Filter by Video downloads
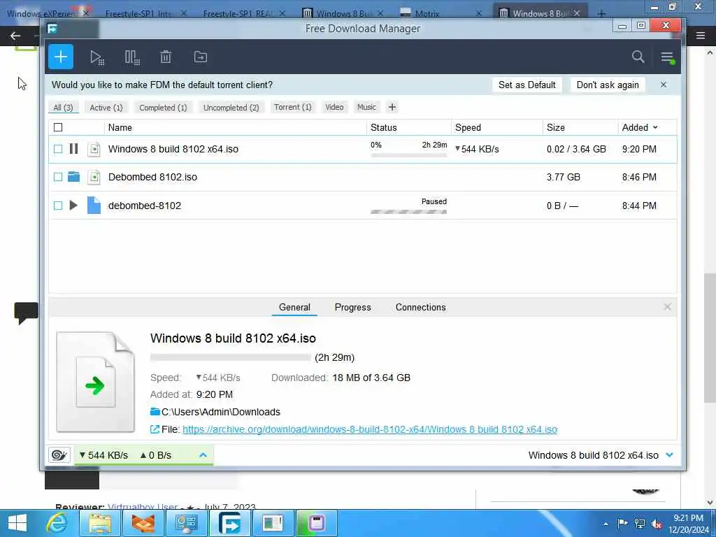Viewport: 716px width, 537px height. pos(334,107)
